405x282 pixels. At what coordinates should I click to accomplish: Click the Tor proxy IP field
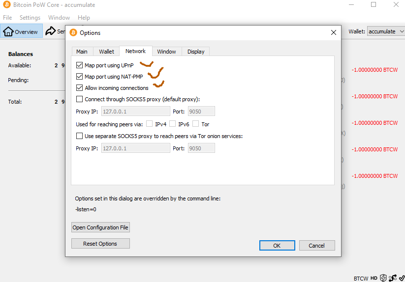click(x=136, y=148)
